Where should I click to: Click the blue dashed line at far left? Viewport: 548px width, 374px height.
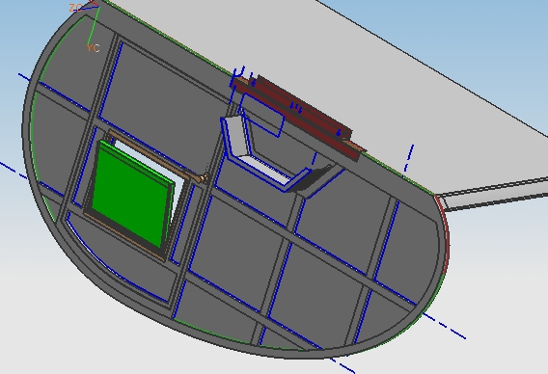point(14,170)
